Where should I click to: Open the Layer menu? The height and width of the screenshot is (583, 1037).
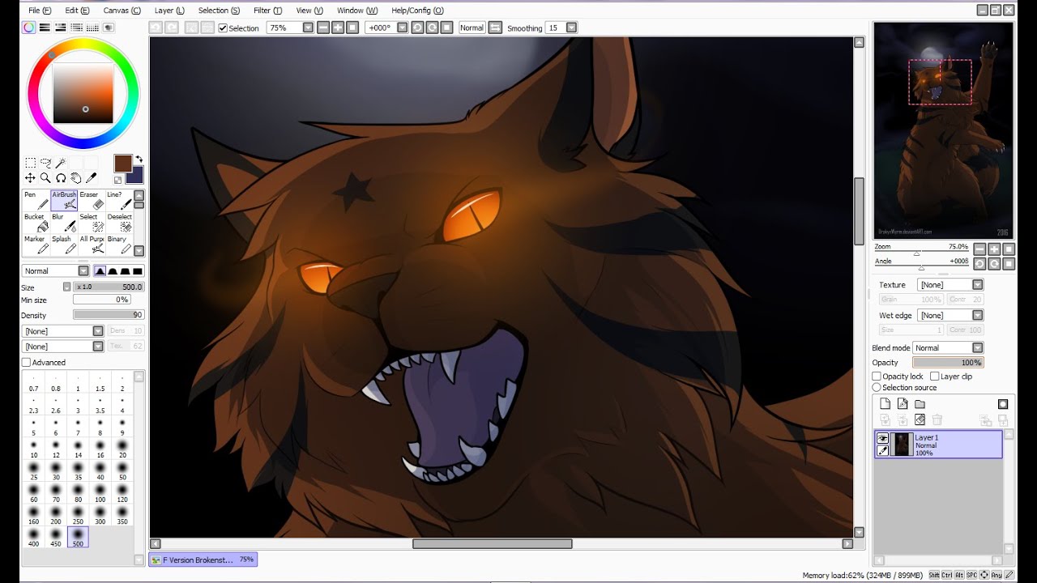tap(169, 11)
